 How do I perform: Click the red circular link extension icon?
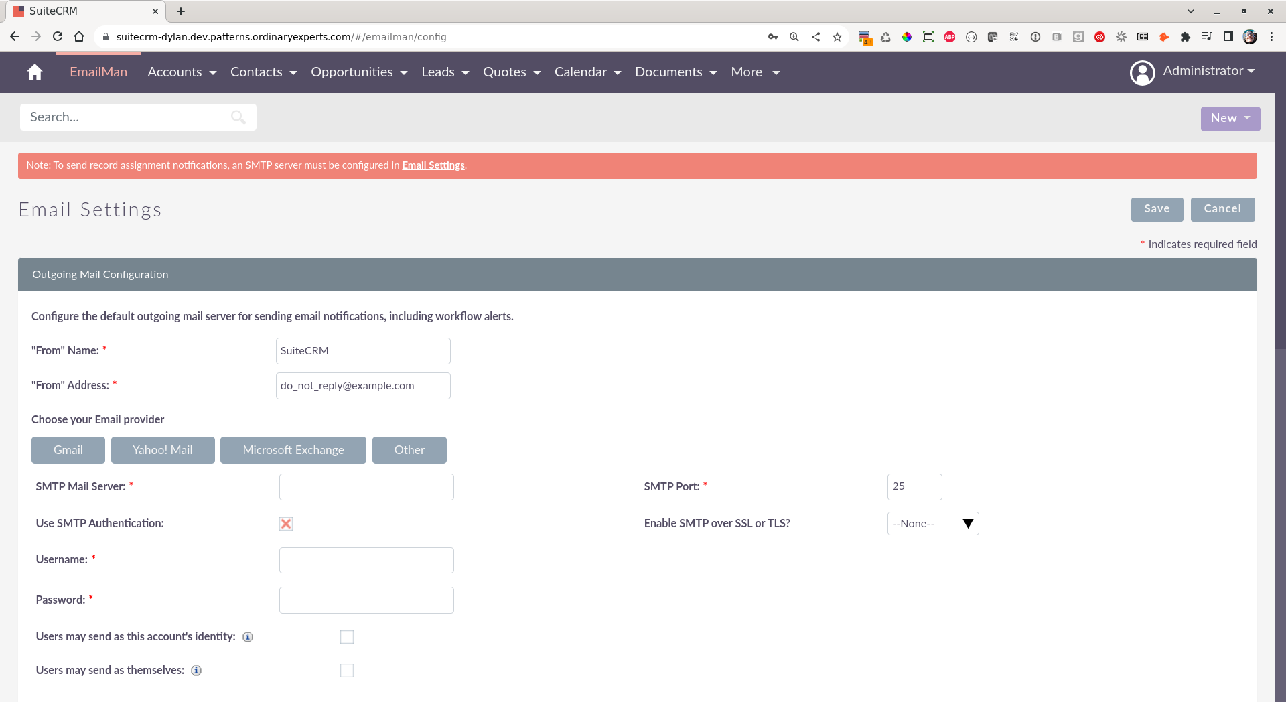pyautogui.click(x=1100, y=37)
